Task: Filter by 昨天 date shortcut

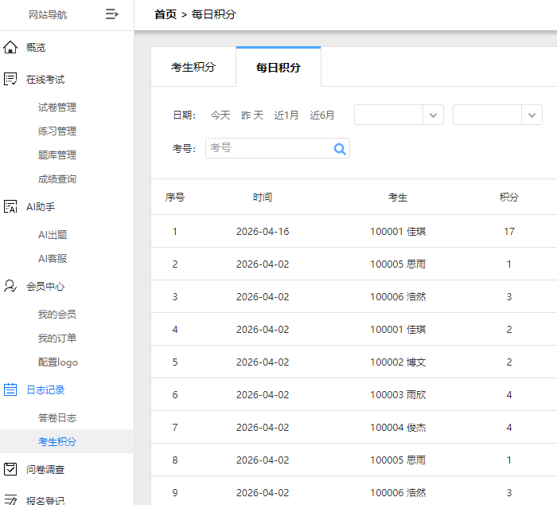Action: 252,115
